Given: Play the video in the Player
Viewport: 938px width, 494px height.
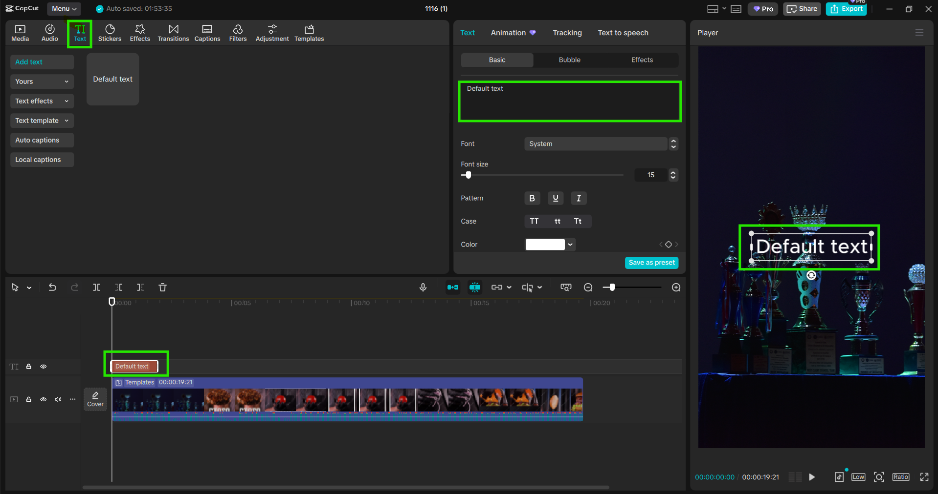Looking at the screenshot, I should (812, 477).
